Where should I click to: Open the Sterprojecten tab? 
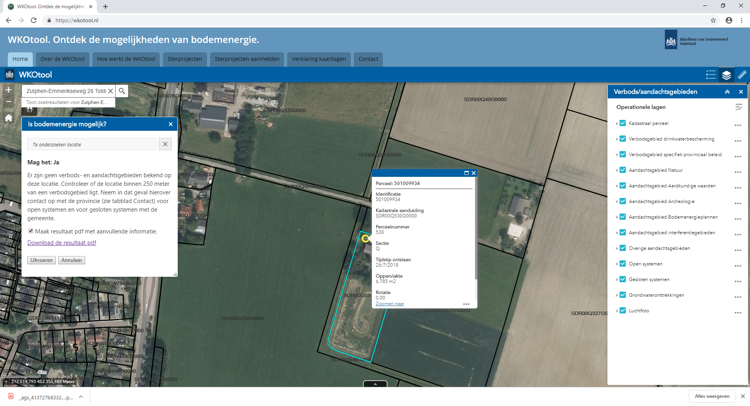click(x=185, y=59)
